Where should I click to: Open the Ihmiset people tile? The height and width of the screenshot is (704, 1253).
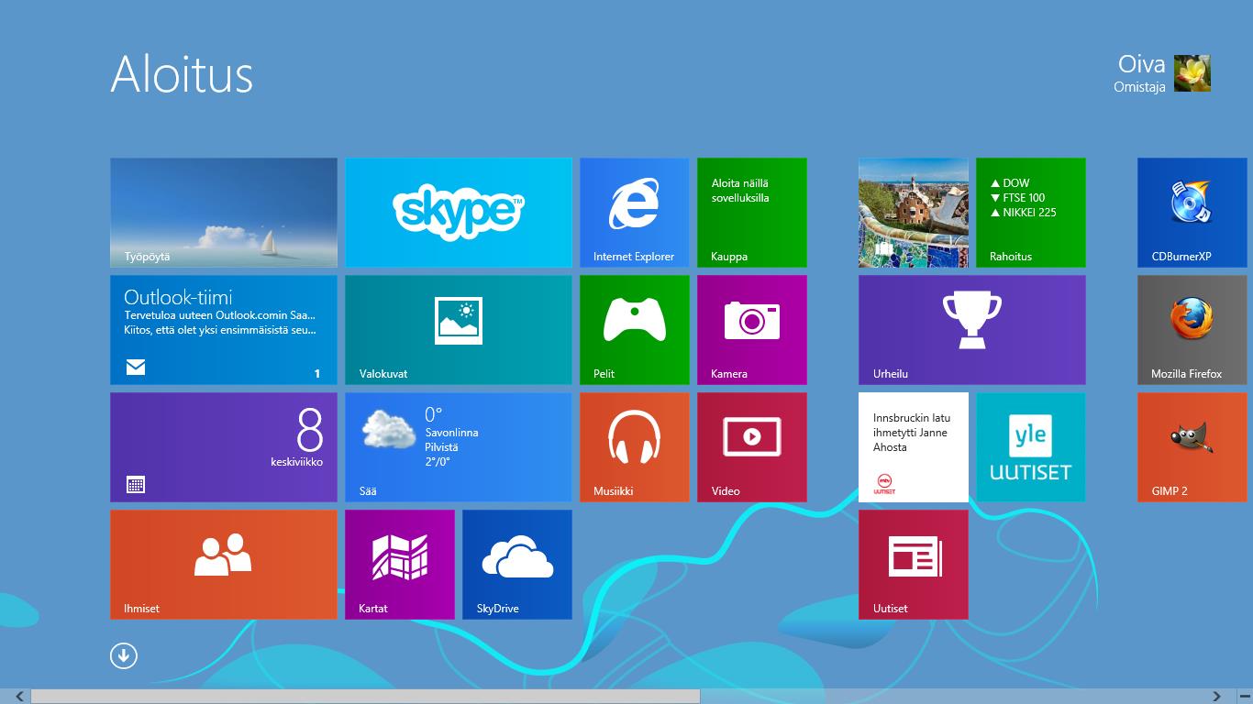tap(224, 565)
